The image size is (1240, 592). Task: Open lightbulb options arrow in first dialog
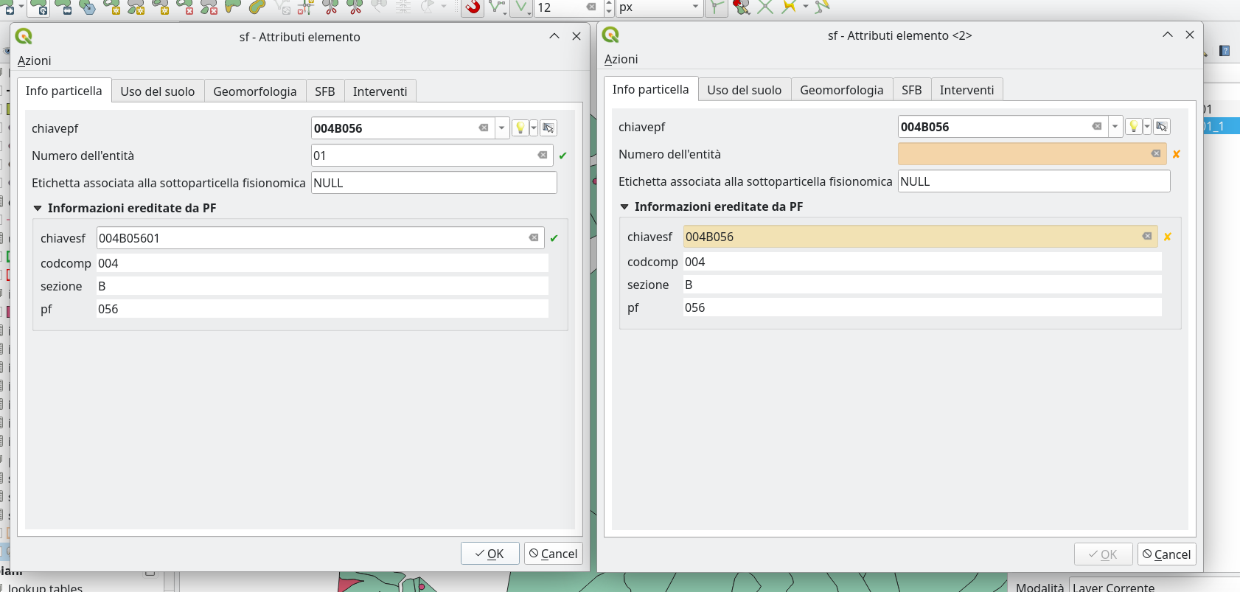(x=534, y=128)
